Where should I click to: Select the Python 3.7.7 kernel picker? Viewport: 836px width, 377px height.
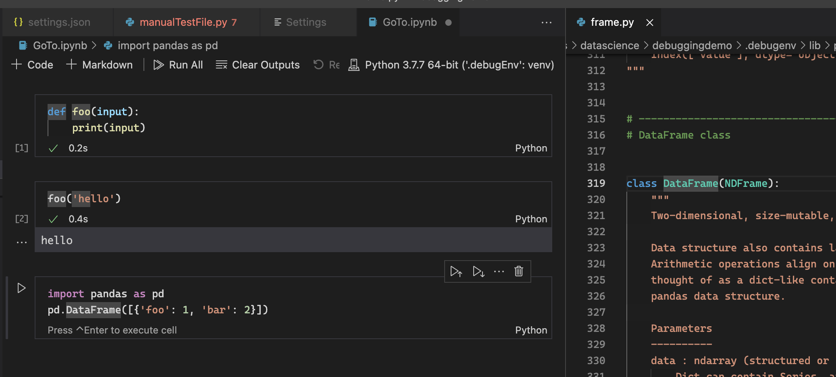pyautogui.click(x=451, y=65)
